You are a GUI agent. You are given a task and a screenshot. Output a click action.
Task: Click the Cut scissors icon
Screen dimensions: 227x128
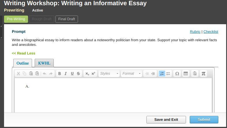coord(18,74)
